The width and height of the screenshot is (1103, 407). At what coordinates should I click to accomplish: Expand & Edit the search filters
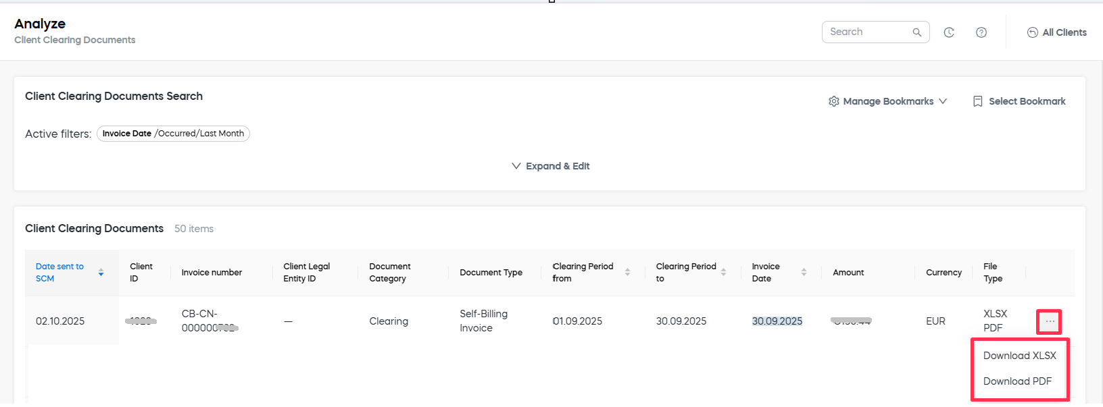coord(551,166)
